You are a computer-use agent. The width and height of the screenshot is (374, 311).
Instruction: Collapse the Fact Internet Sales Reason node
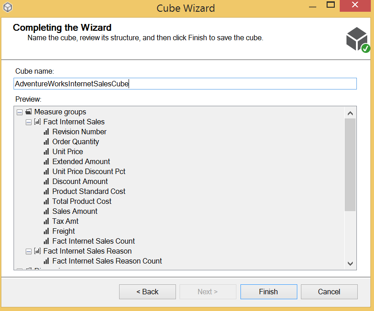click(x=28, y=251)
